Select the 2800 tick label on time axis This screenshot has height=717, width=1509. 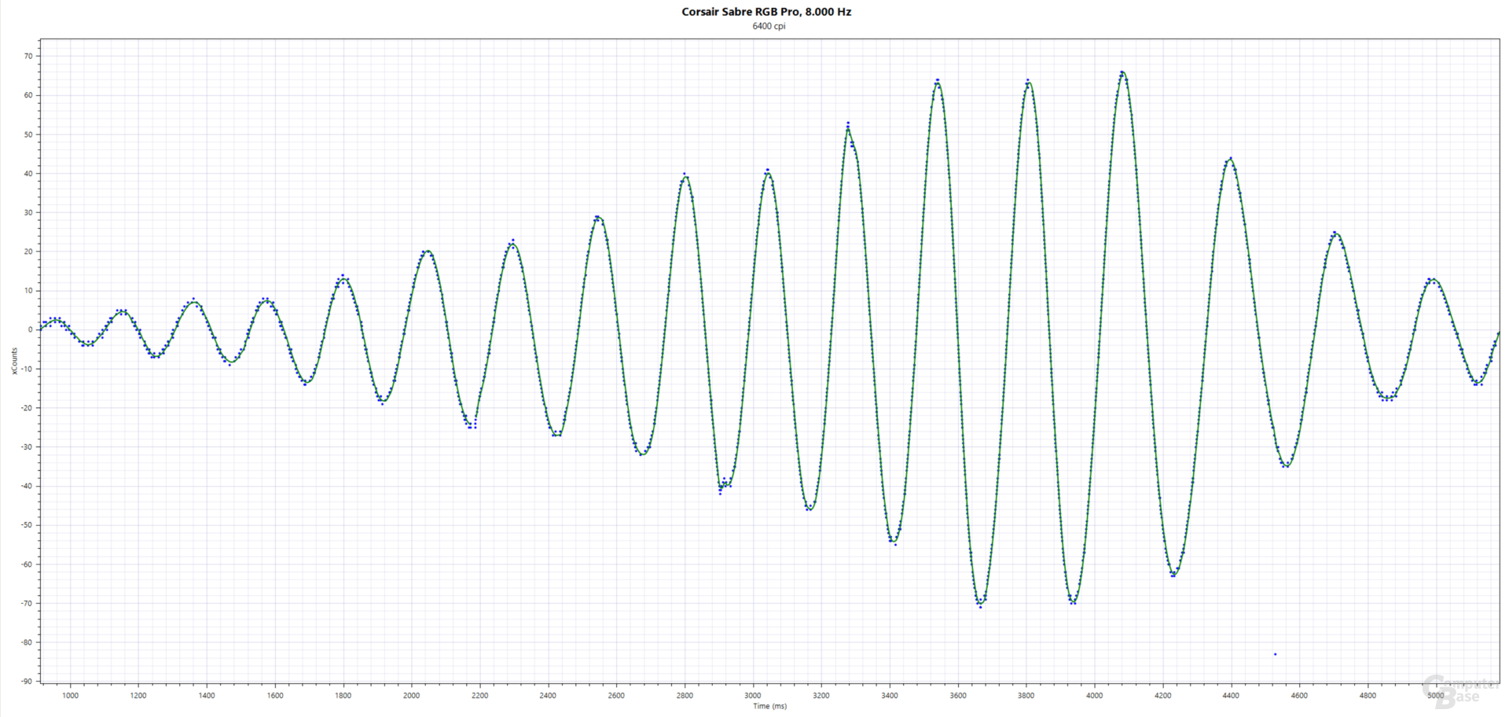point(685,695)
